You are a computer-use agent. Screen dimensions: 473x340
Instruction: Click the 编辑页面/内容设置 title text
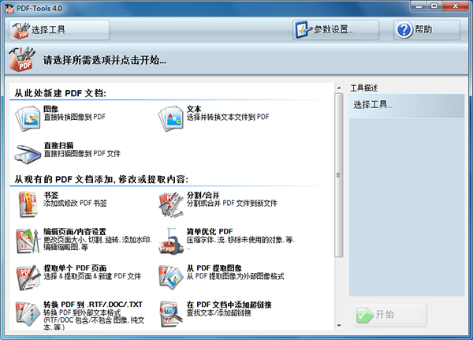coord(75,232)
